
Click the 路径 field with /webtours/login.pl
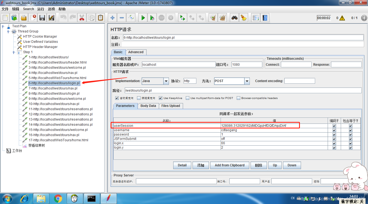coord(243,90)
